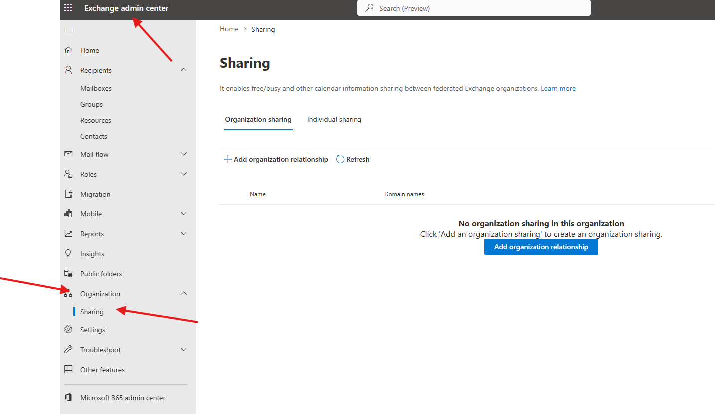Click into the Search (Preview) field

474,8
